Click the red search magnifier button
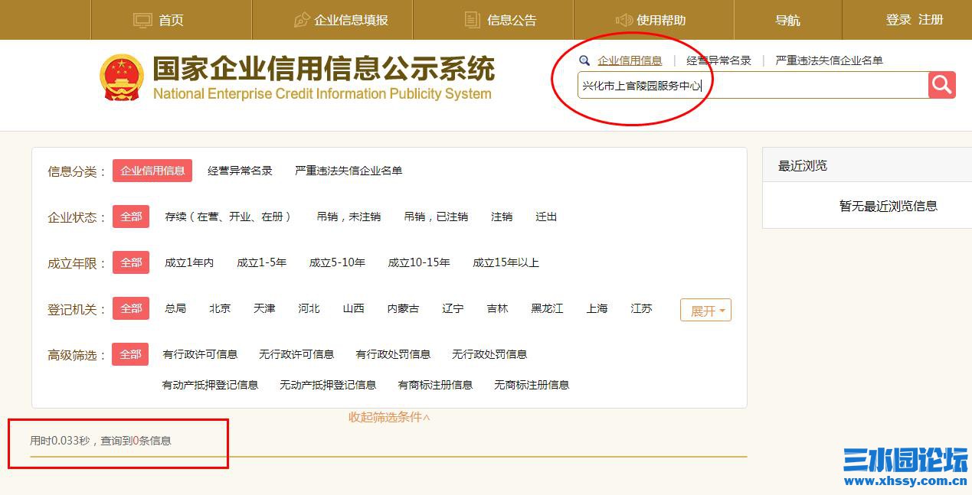The height and width of the screenshot is (495, 972). coord(941,85)
